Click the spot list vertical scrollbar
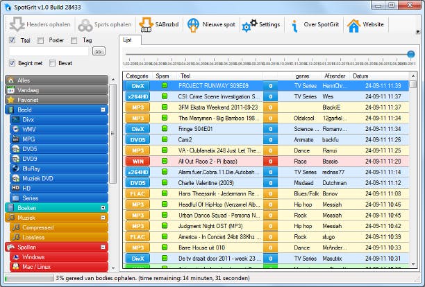The height and width of the screenshot is (287, 425). pyautogui.click(x=413, y=171)
